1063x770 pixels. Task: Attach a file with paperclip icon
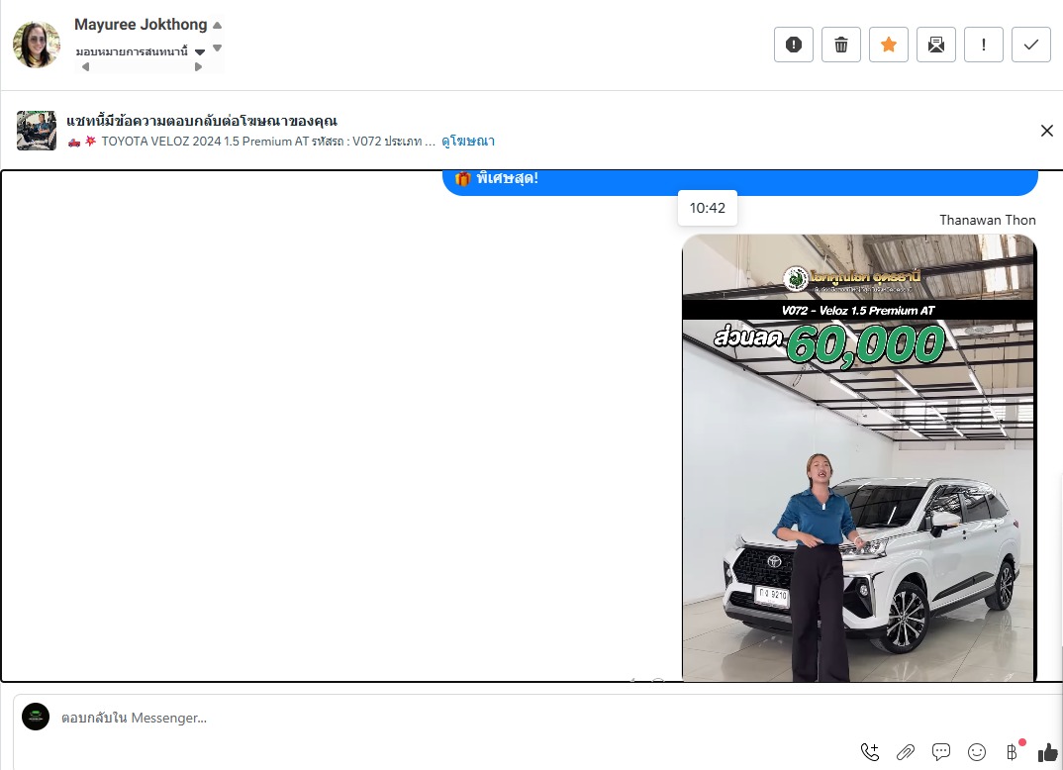point(905,752)
